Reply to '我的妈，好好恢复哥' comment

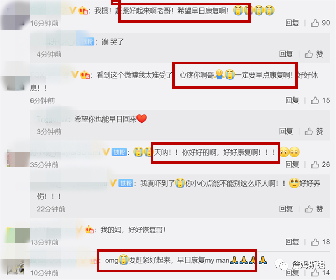pos(292,242)
